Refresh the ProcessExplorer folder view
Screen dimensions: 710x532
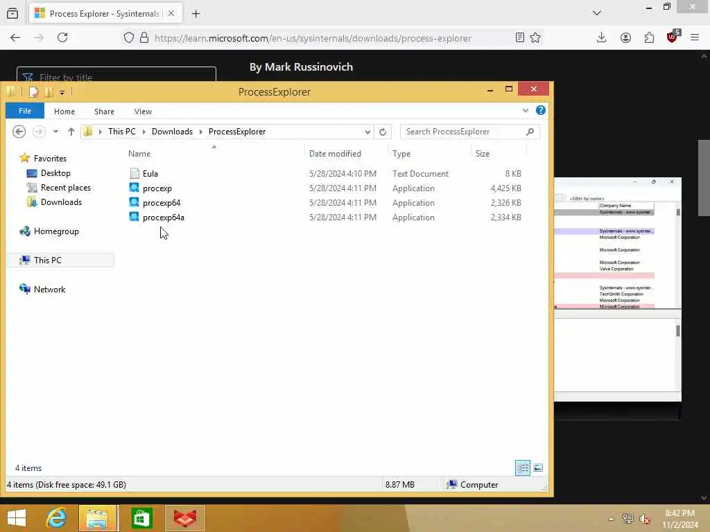(x=383, y=132)
